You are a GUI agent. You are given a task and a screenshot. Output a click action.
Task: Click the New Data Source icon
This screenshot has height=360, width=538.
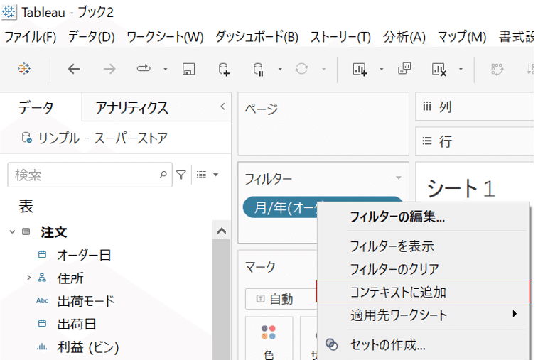click(x=224, y=69)
